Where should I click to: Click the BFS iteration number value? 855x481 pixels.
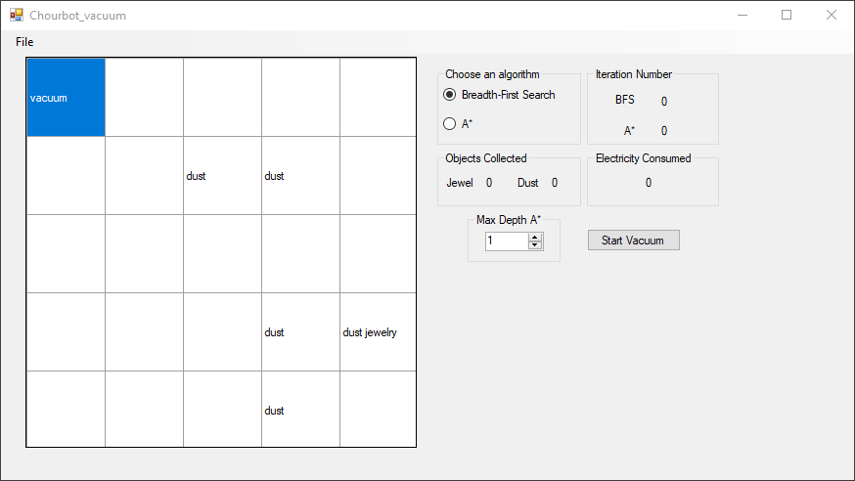(x=664, y=101)
